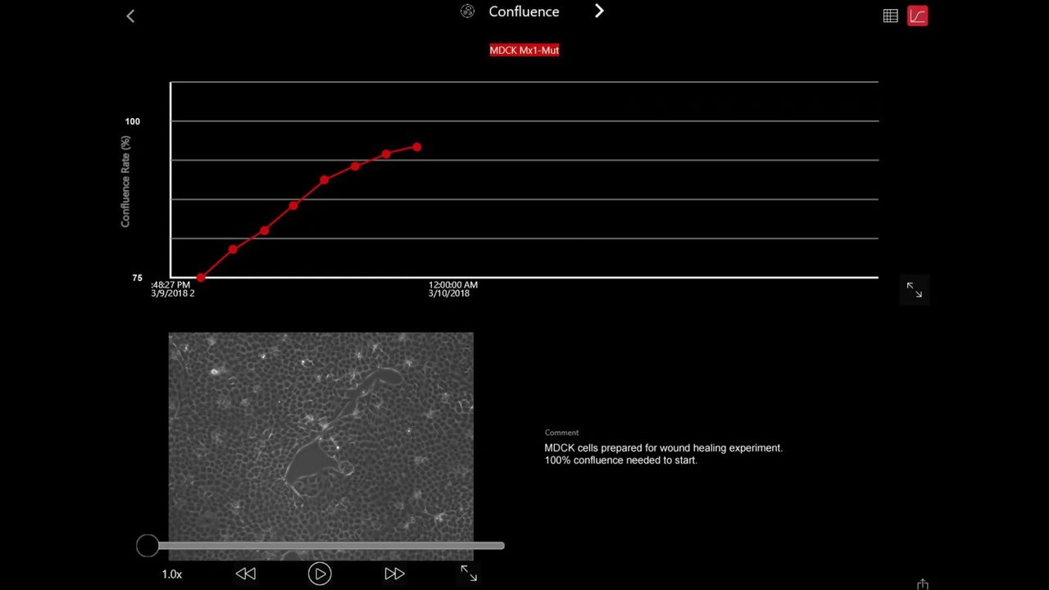Change the 1.0x playback speed
The image size is (1049, 590).
pos(172,574)
